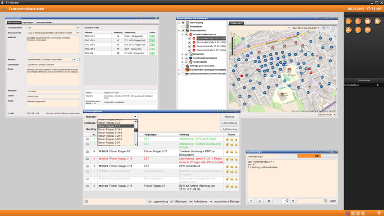Screen dimensions: 384x216
Task: Click the orange 2:57 countdown progress bar
Action: (317, 156)
